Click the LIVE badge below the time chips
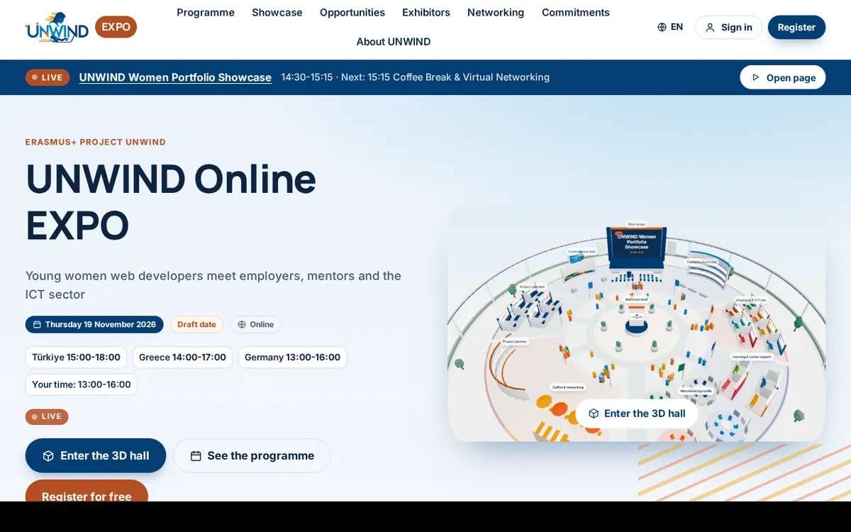Image resolution: width=851 pixels, height=532 pixels. tap(47, 416)
